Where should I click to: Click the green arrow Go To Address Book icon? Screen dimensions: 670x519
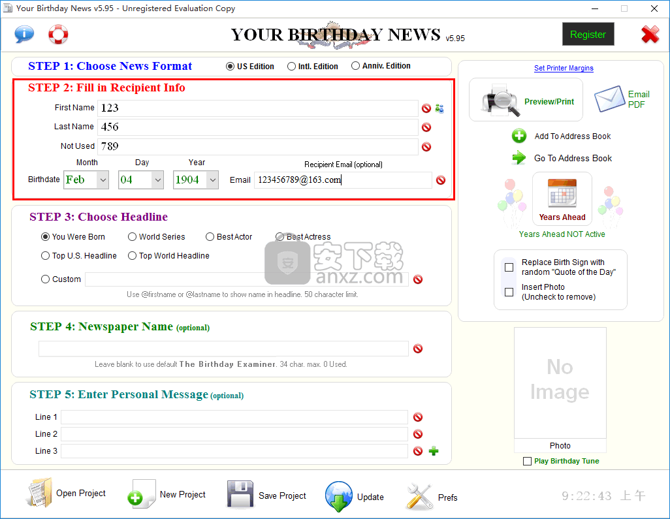[x=518, y=157]
